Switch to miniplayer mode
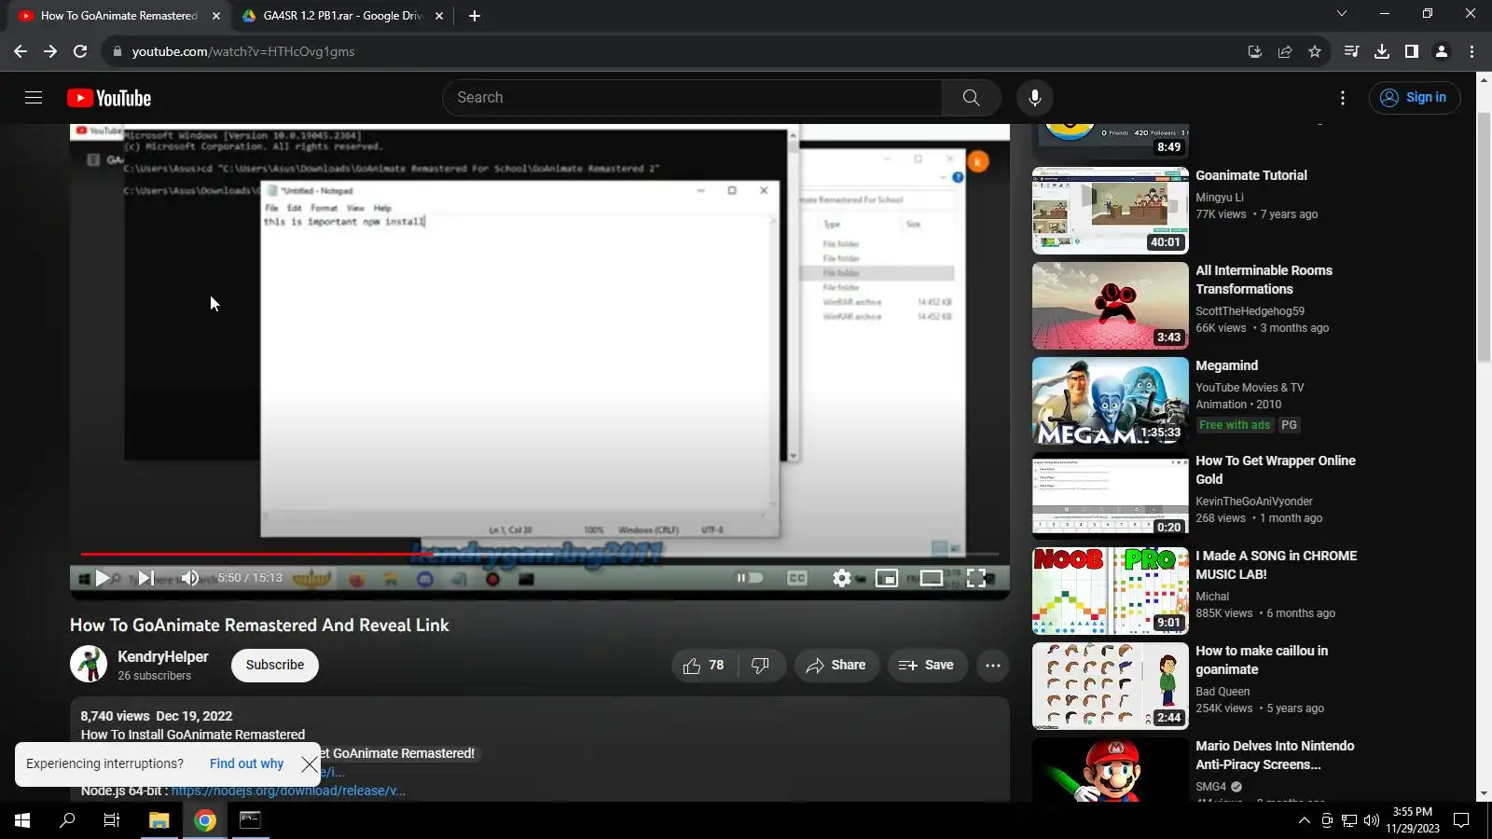The width and height of the screenshot is (1492, 839). point(887,578)
